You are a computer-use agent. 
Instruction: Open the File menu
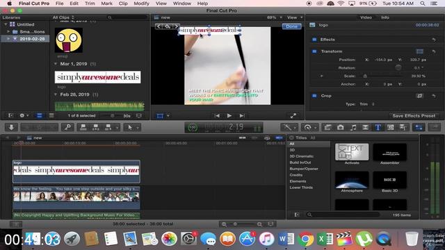click(x=59, y=3)
